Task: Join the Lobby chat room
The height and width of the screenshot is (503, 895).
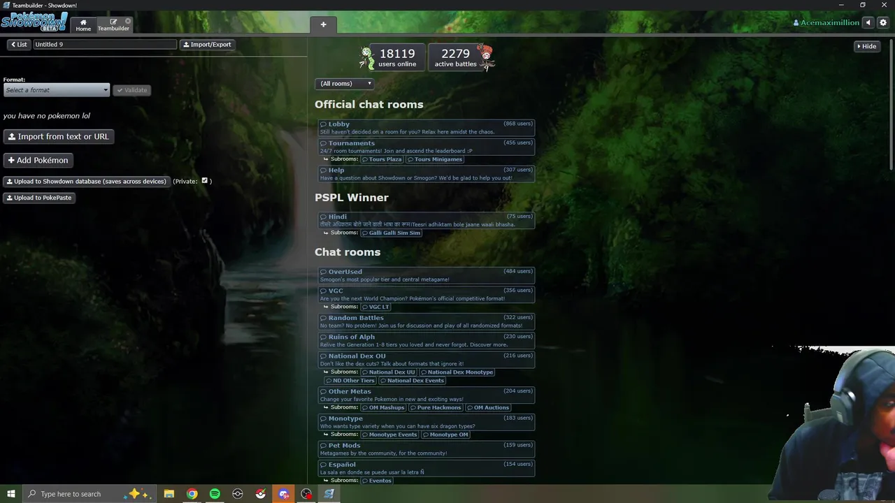Action: click(427, 128)
